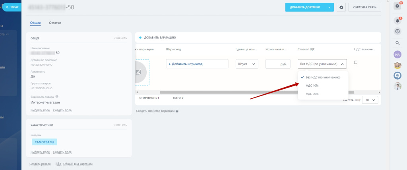Close the ТОВАР side panel

(7, 7)
